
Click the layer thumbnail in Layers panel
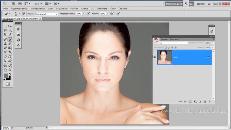(x=165, y=57)
